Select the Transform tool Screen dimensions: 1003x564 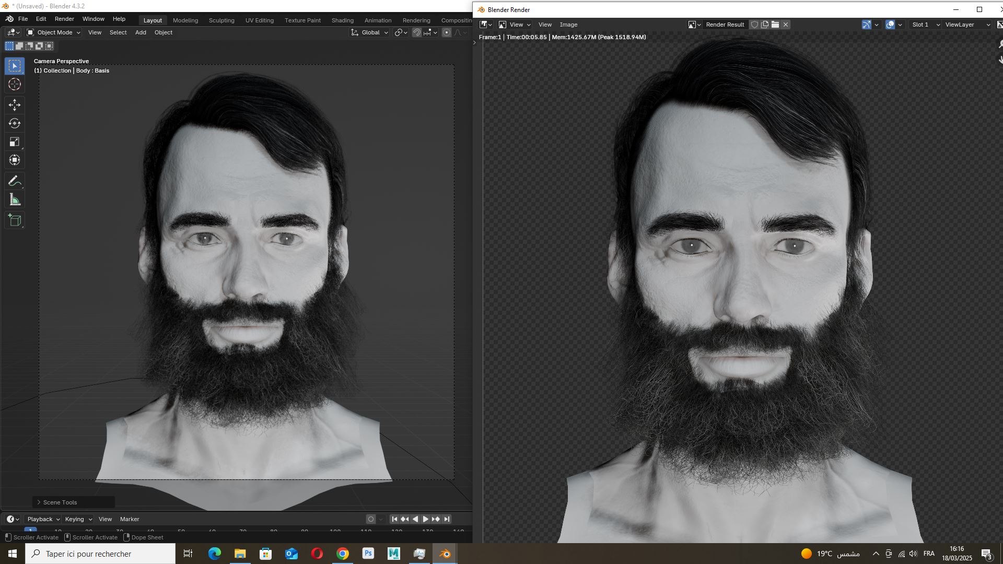point(15,160)
